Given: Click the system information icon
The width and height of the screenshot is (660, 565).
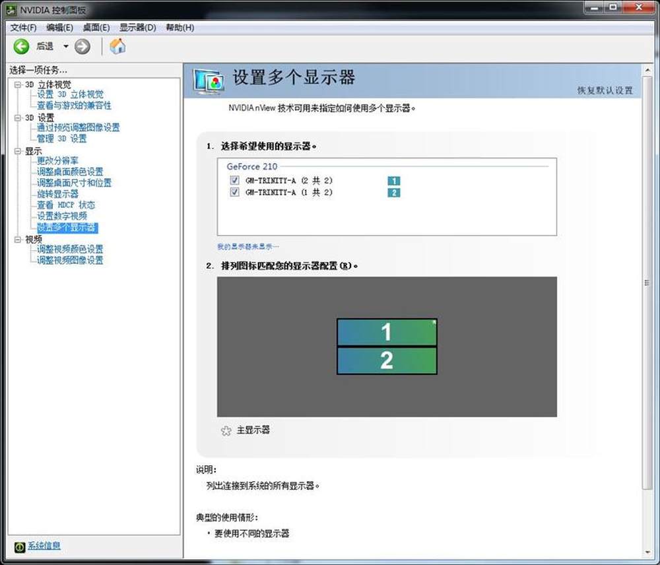Looking at the screenshot, I should [x=20, y=547].
